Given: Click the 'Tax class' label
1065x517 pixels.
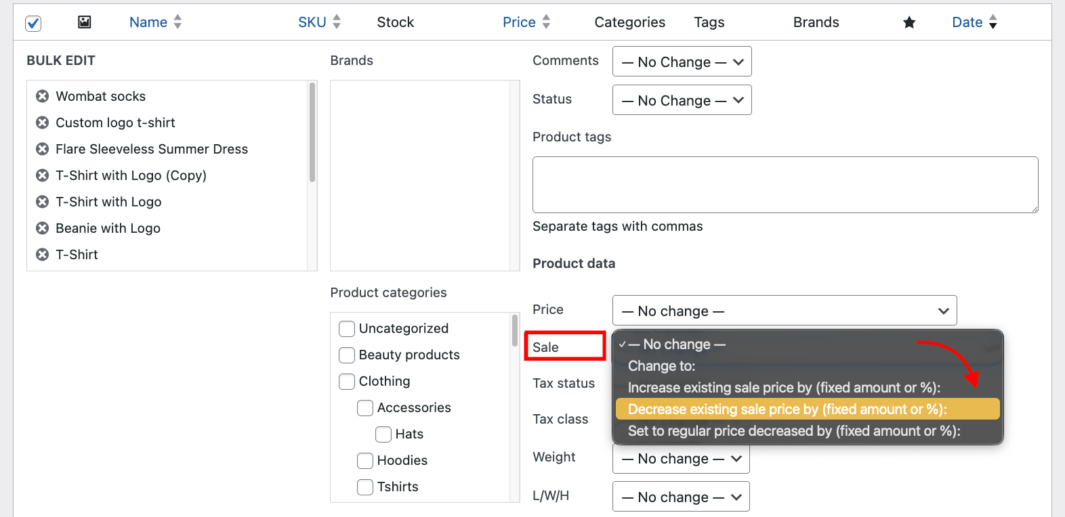Looking at the screenshot, I should [x=560, y=419].
